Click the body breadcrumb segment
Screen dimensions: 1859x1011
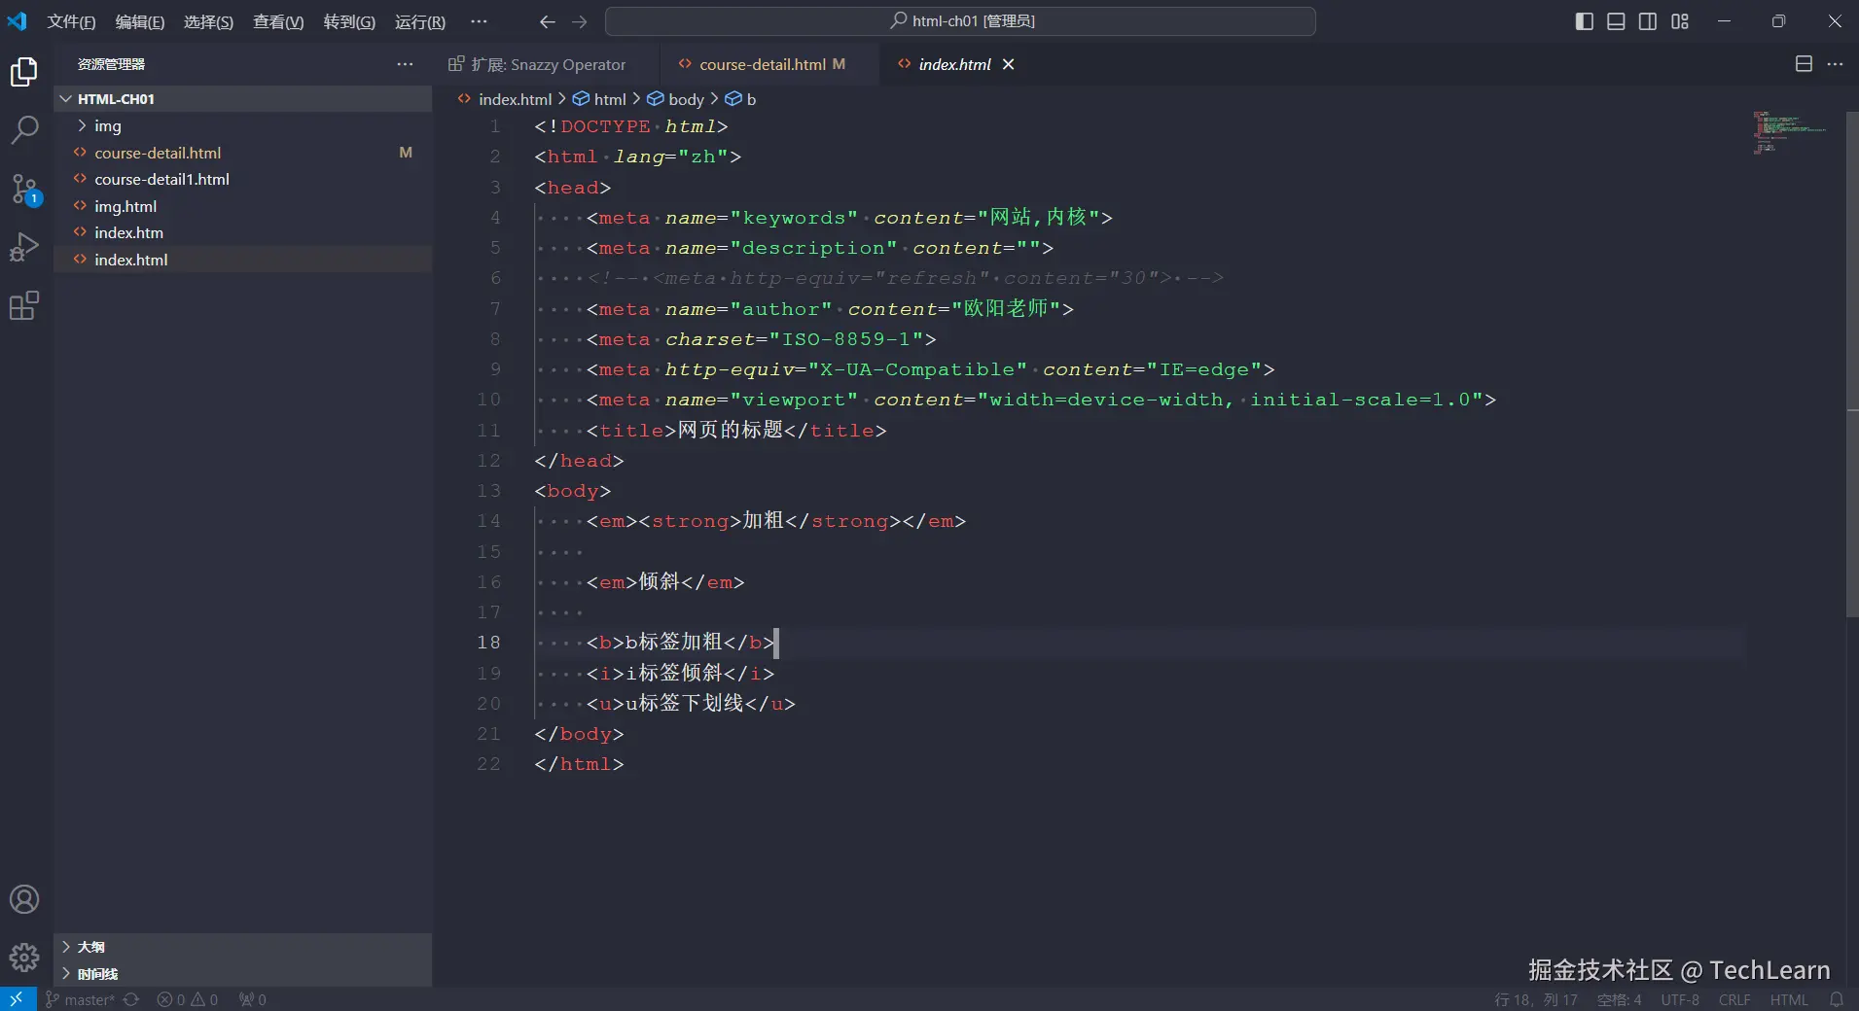pos(676,99)
